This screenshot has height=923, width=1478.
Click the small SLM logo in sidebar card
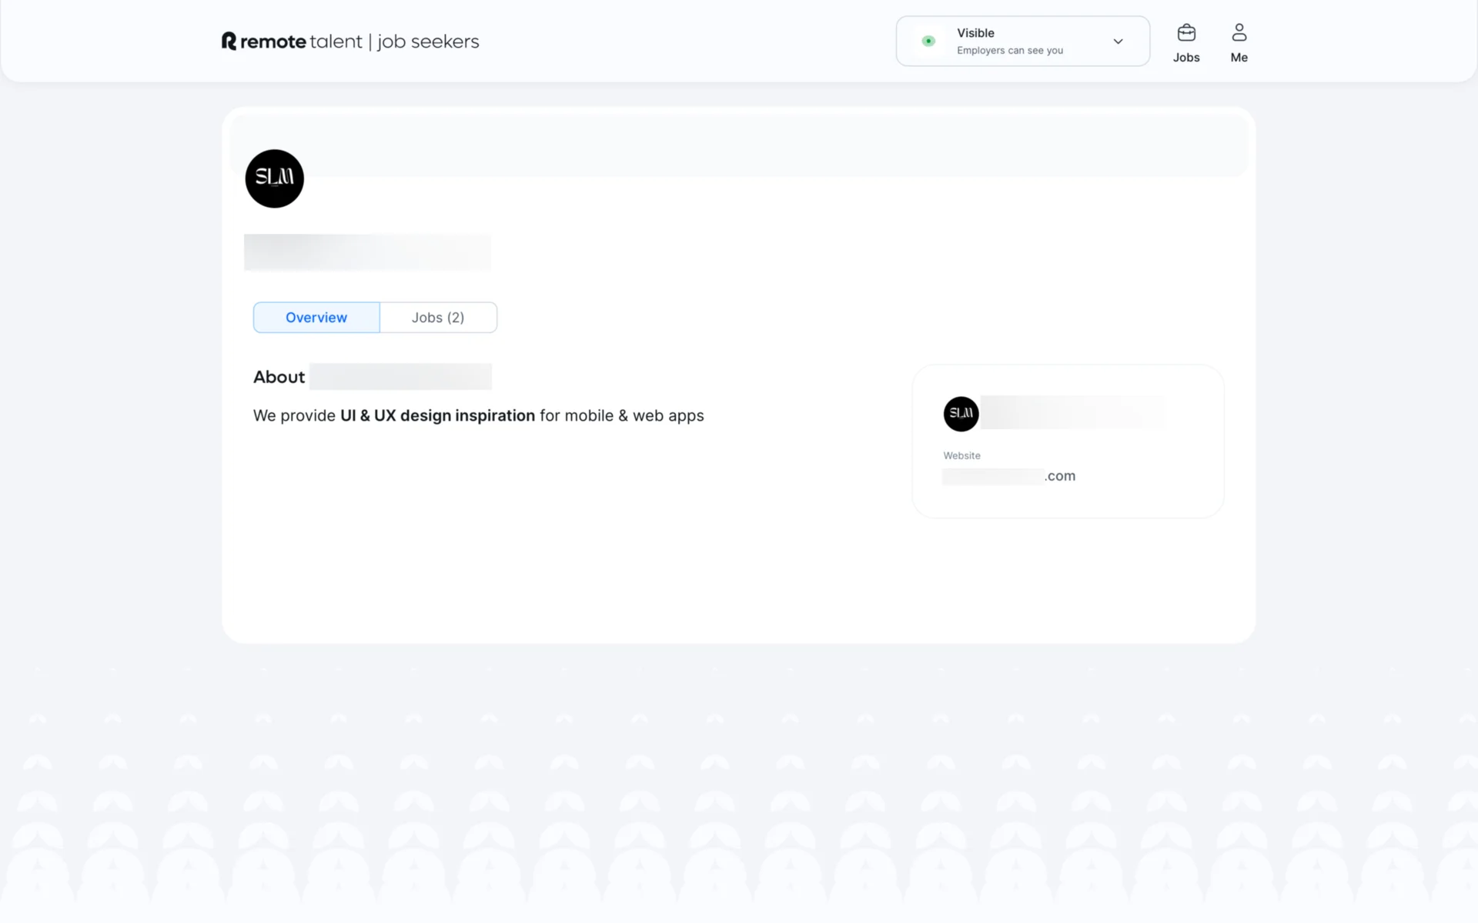pos(961,414)
